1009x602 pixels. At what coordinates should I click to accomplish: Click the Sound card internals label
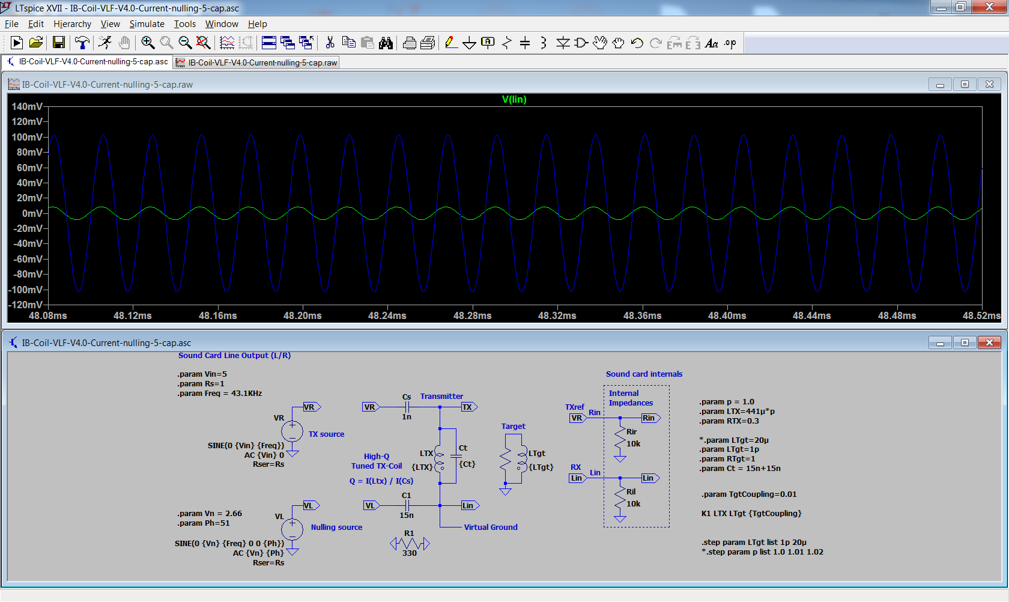point(644,374)
